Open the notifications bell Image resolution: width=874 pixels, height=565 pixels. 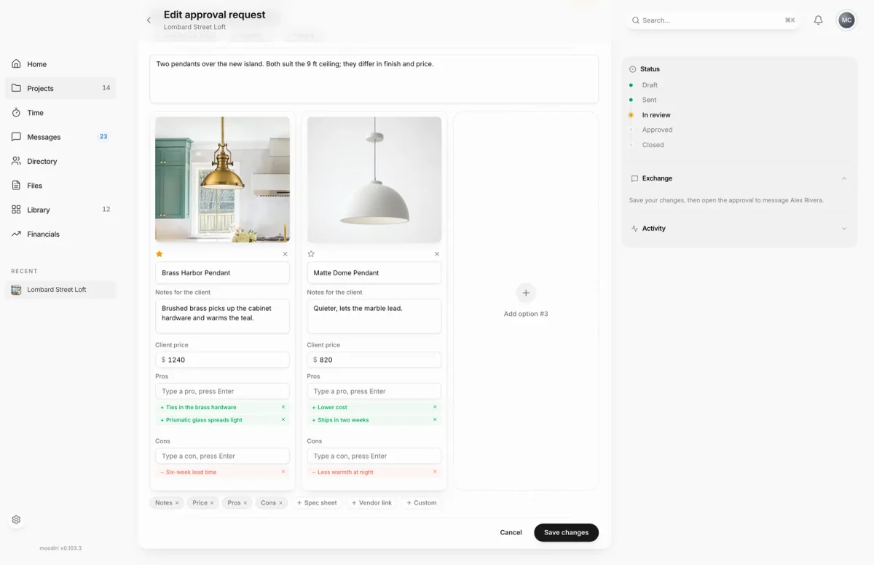click(x=818, y=20)
